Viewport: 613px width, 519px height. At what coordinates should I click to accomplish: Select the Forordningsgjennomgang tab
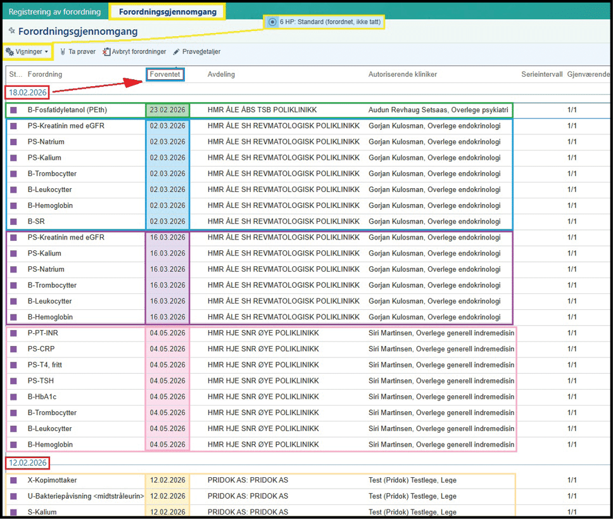click(x=168, y=11)
